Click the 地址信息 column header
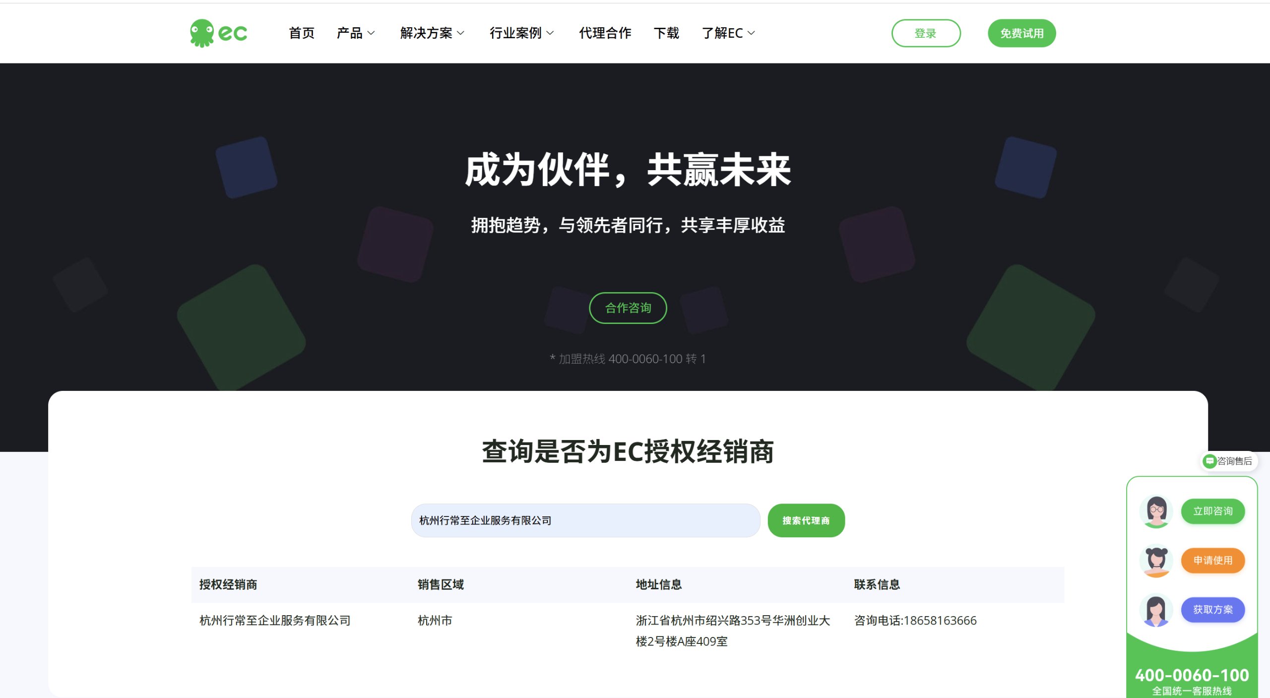 pyautogui.click(x=659, y=584)
